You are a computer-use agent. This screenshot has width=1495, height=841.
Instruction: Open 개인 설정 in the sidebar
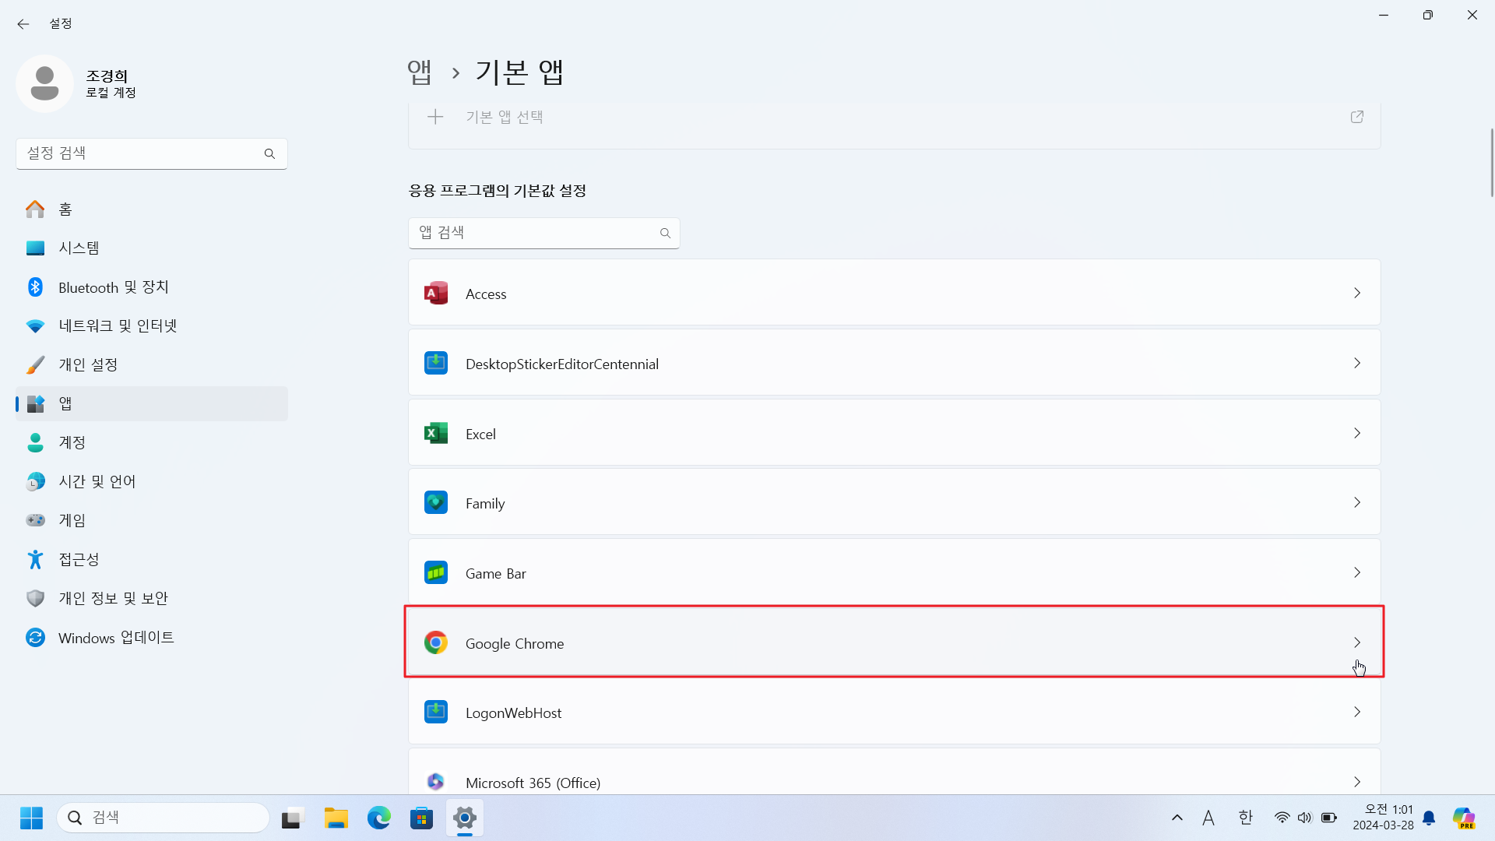click(x=152, y=364)
